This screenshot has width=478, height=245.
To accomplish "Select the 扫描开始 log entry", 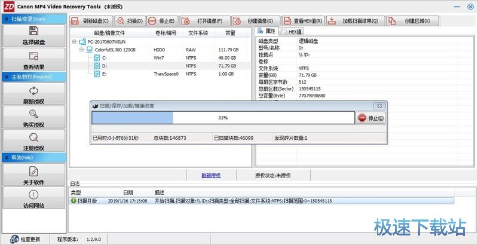I will tap(262, 201).
